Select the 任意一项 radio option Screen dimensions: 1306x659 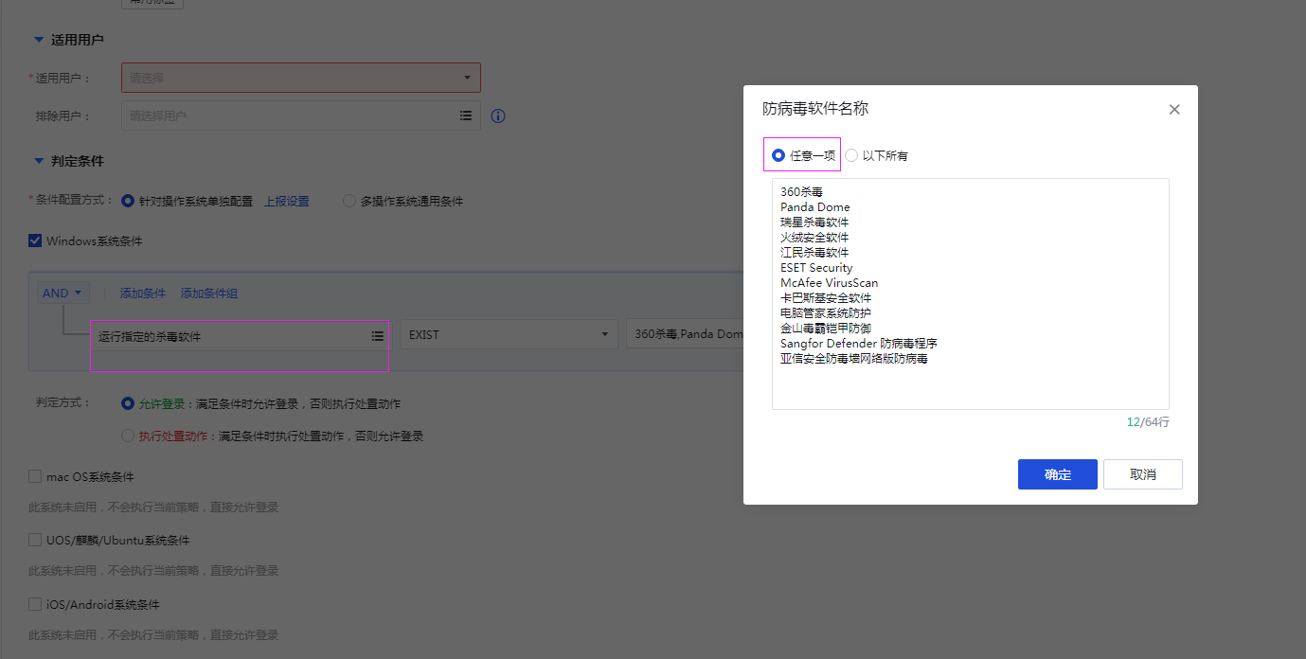778,155
